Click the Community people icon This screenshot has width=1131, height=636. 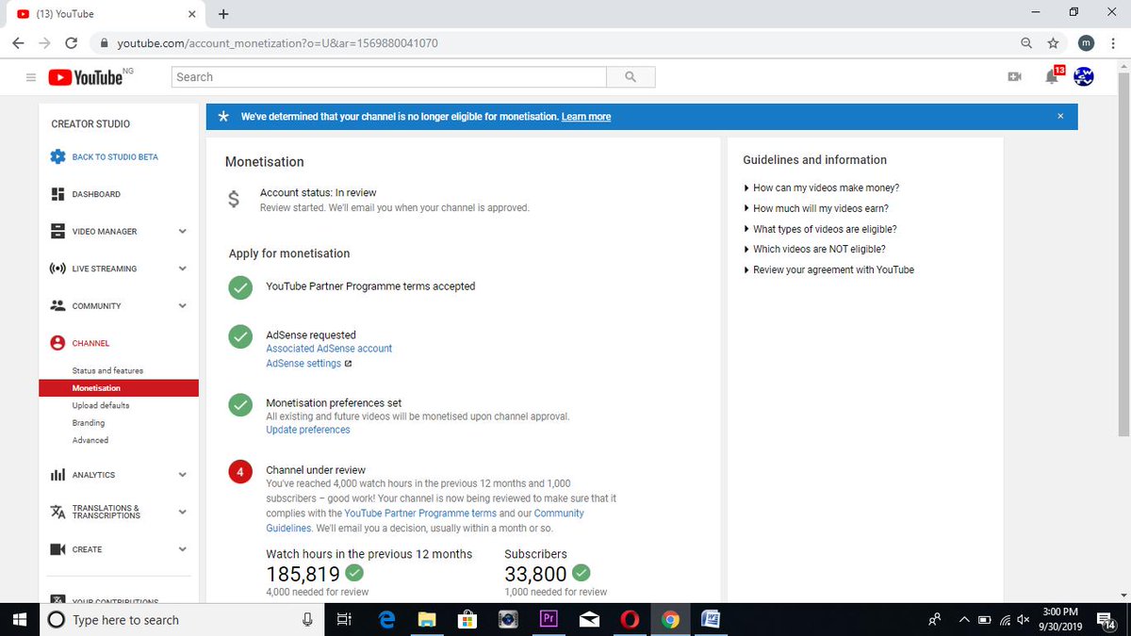[x=57, y=305]
